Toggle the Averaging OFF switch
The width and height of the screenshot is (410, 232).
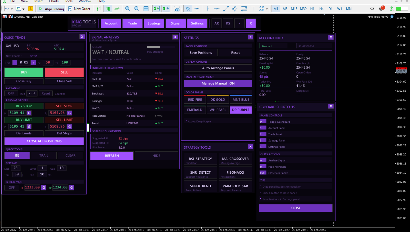point(11,93)
